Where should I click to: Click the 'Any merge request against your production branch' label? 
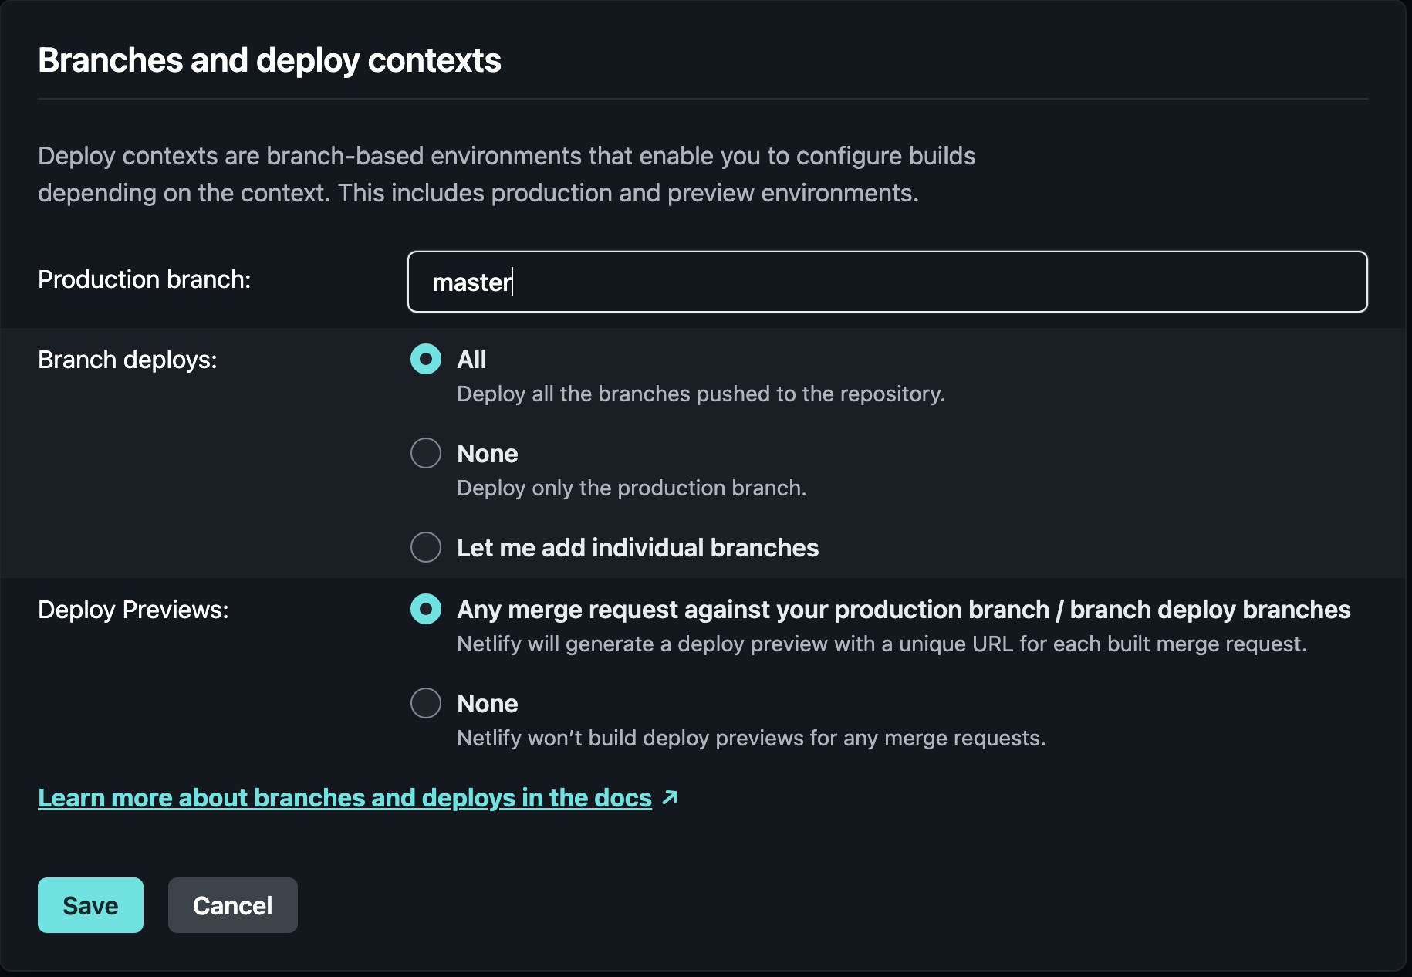point(904,610)
